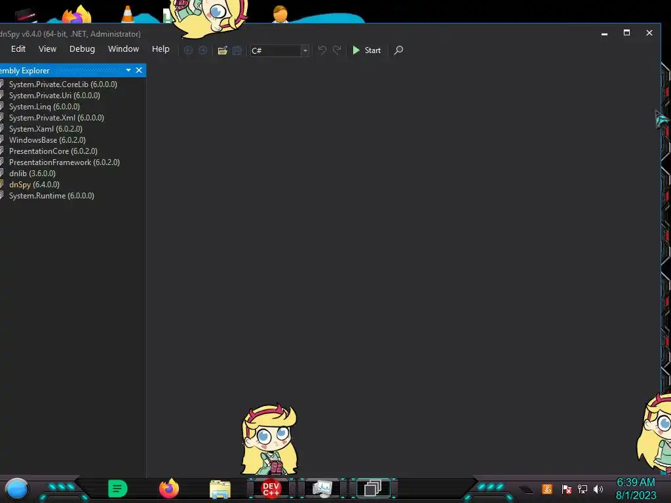
Task: Open Assembly Explorer panel options arrow
Action: pos(128,70)
